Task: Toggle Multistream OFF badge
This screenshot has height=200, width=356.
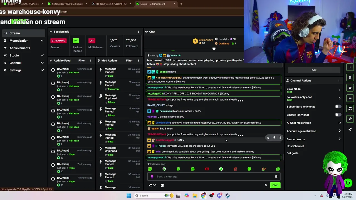Action: pos(92,41)
